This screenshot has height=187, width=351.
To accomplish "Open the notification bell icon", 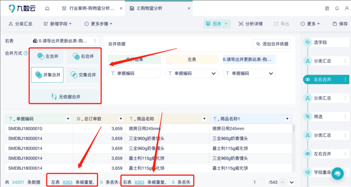I will click(x=337, y=8).
